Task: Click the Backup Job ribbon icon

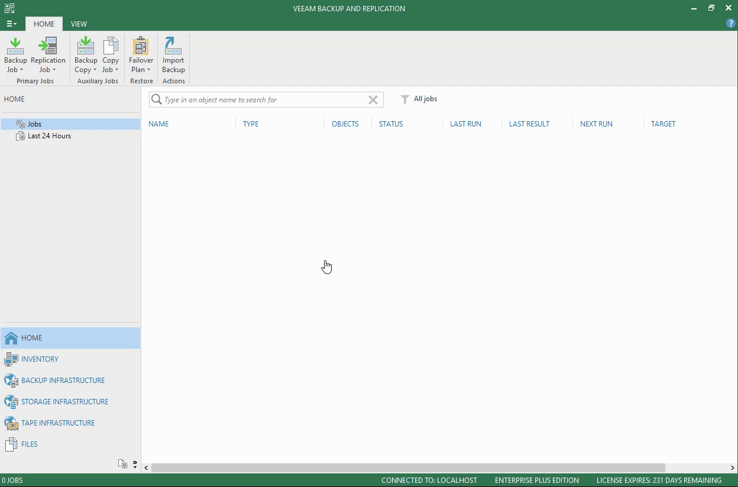Action: pos(15,47)
